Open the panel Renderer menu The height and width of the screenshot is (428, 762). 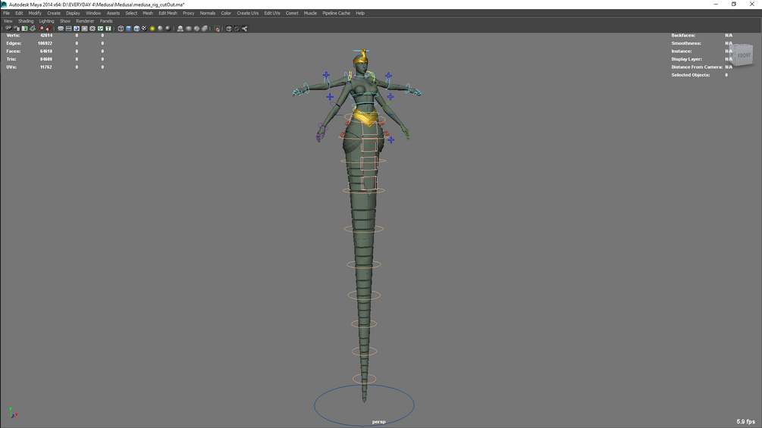[x=85, y=21]
